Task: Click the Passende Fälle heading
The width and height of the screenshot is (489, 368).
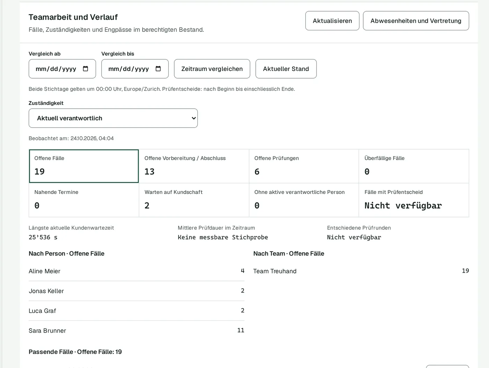Action: click(x=75, y=352)
